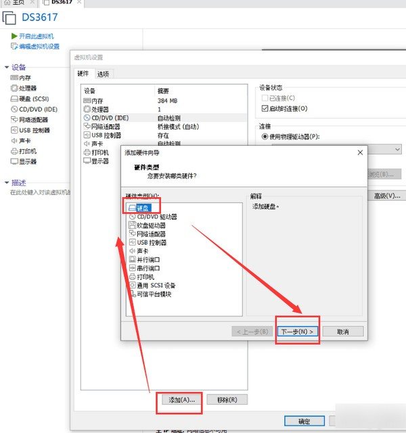Click 下一步(N) button in wizard

(x=297, y=332)
